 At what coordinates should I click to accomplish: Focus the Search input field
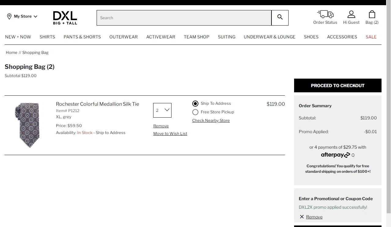tap(184, 18)
